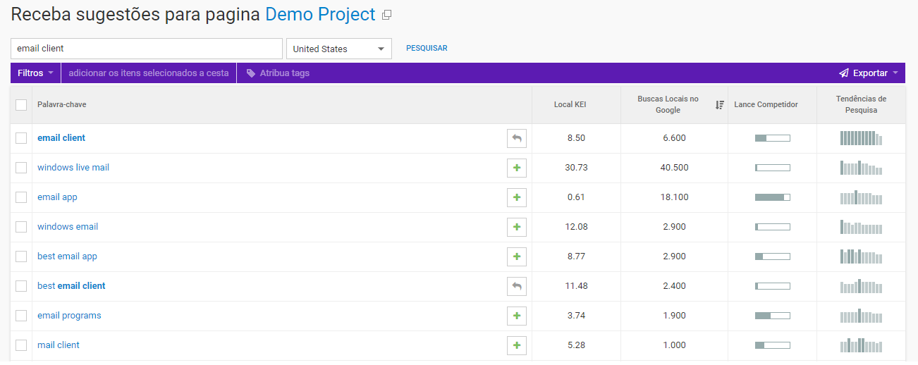Open the email programs keyword link
Screen dimensions: 918x365
tap(69, 316)
